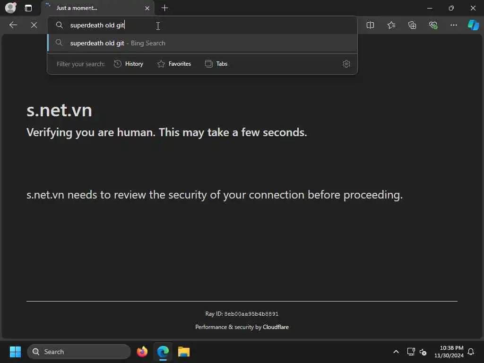Open the clock showing 10:38 PM
Viewport: 484px width, 363px height.
click(x=449, y=352)
